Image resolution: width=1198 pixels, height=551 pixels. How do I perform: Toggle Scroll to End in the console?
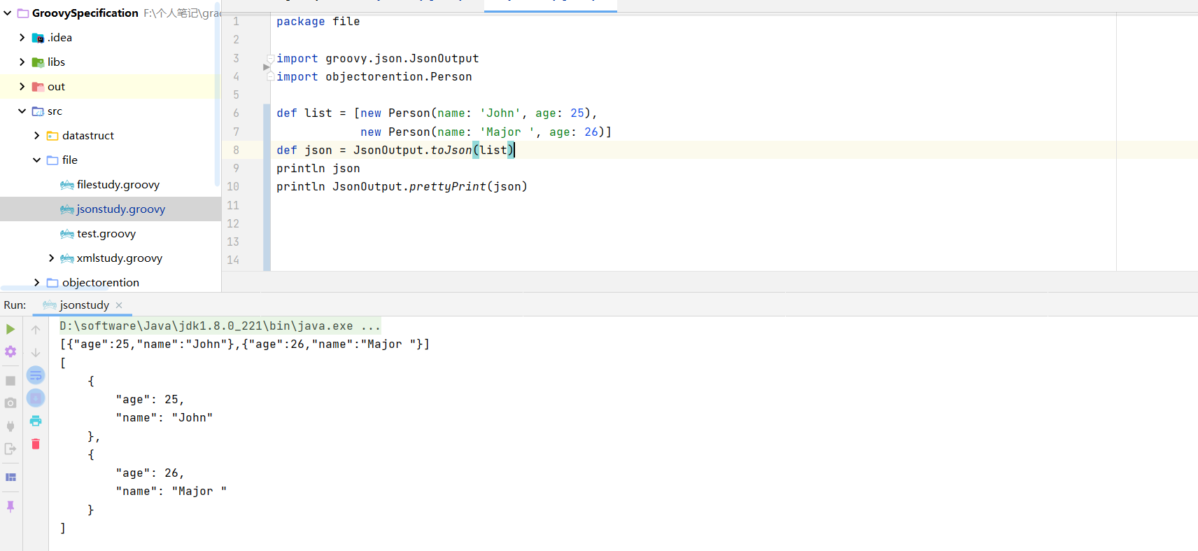[36, 398]
